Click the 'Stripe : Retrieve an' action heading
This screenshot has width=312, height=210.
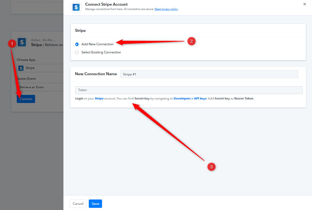(x=47, y=45)
